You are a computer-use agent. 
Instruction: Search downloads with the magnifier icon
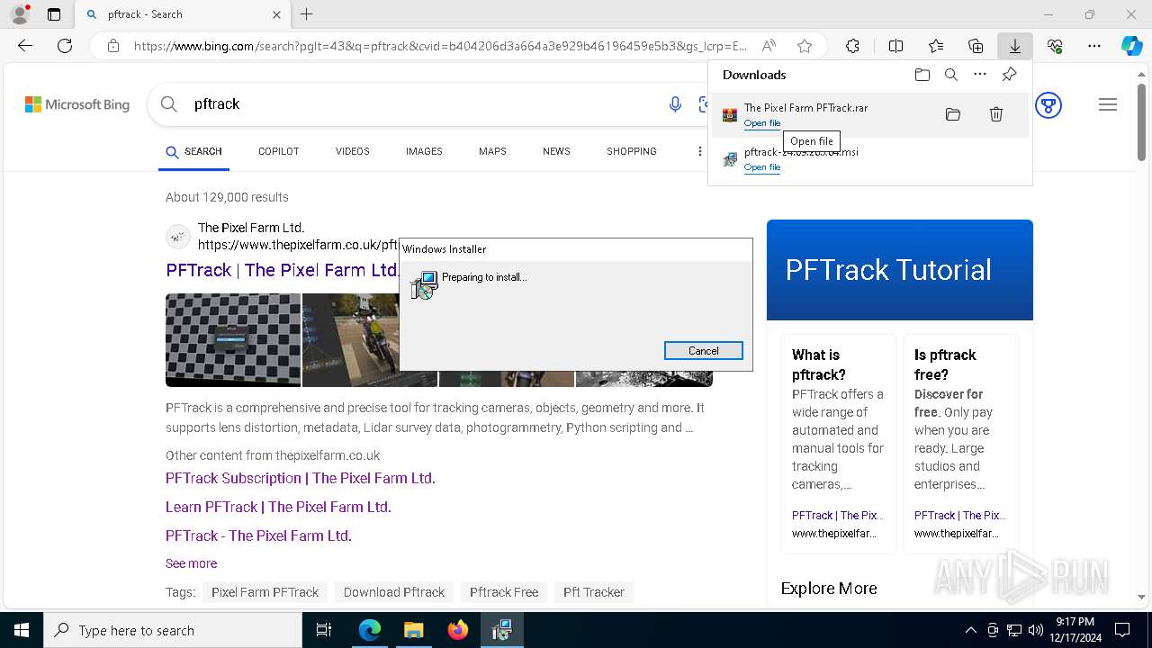click(951, 75)
